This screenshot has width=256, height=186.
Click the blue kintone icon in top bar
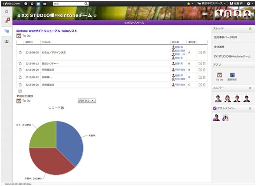[38, 4]
